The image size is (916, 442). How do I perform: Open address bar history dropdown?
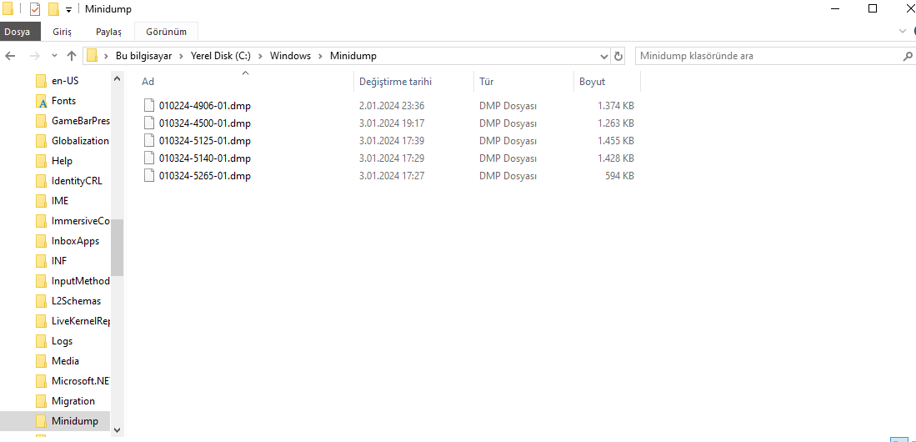604,56
